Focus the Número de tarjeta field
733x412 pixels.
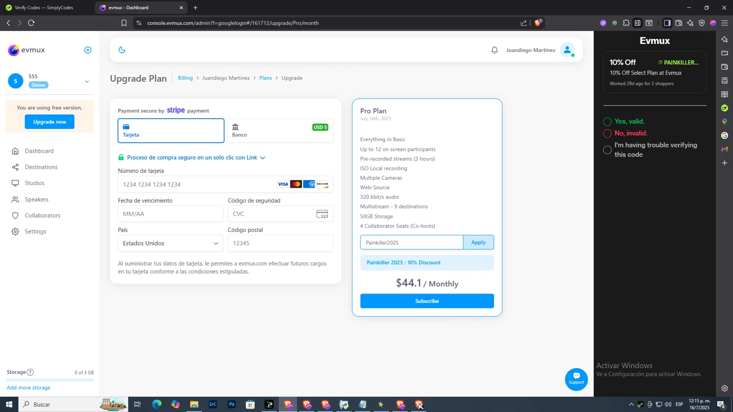click(x=225, y=184)
